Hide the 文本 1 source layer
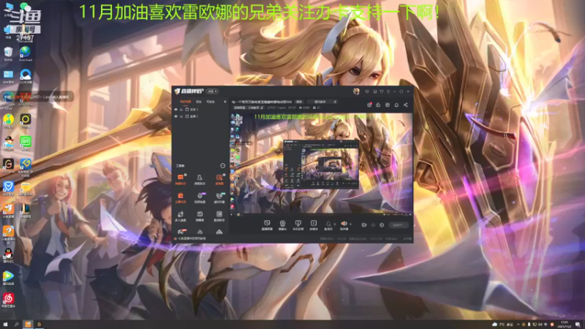The height and width of the screenshot is (329, 585). (x=175, y=110)
